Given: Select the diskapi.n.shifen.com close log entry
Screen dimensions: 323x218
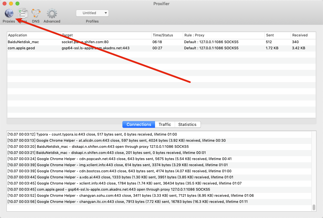Looking at the screenshot, I should coord(159,153).
